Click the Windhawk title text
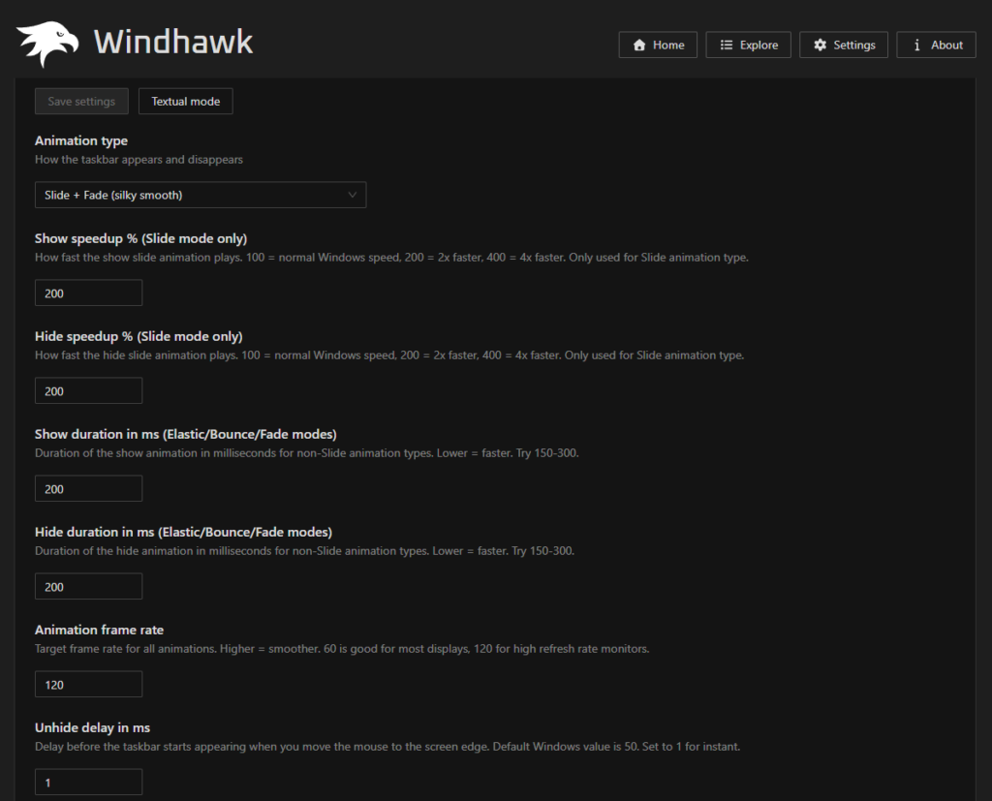Screen dimensions: 992x801 pyautogui.click(x=173, y=43)
